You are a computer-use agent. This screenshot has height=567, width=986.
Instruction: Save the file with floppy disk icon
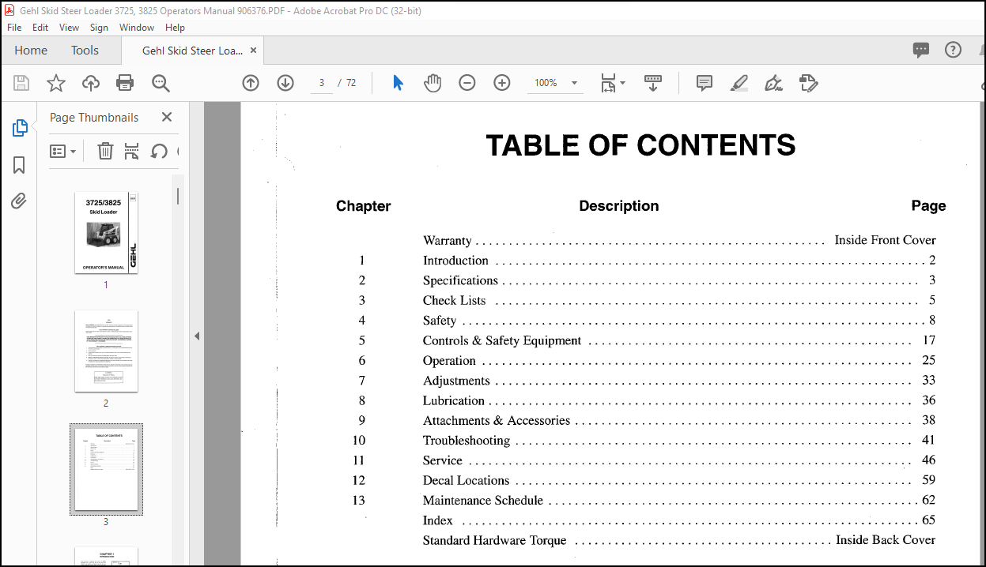[21, 83]
